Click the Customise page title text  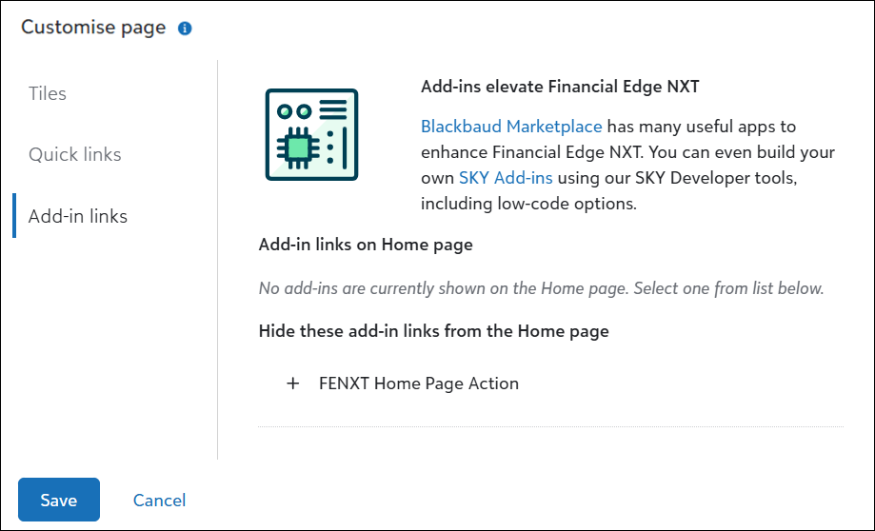pyautogui.click(x=93, y=28)
